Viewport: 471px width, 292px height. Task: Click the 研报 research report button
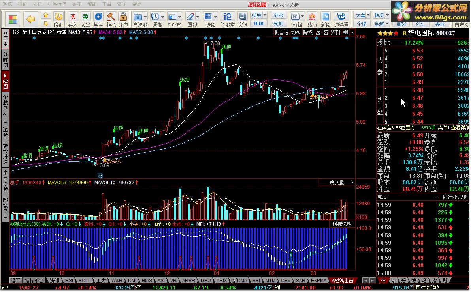(279, 15)
